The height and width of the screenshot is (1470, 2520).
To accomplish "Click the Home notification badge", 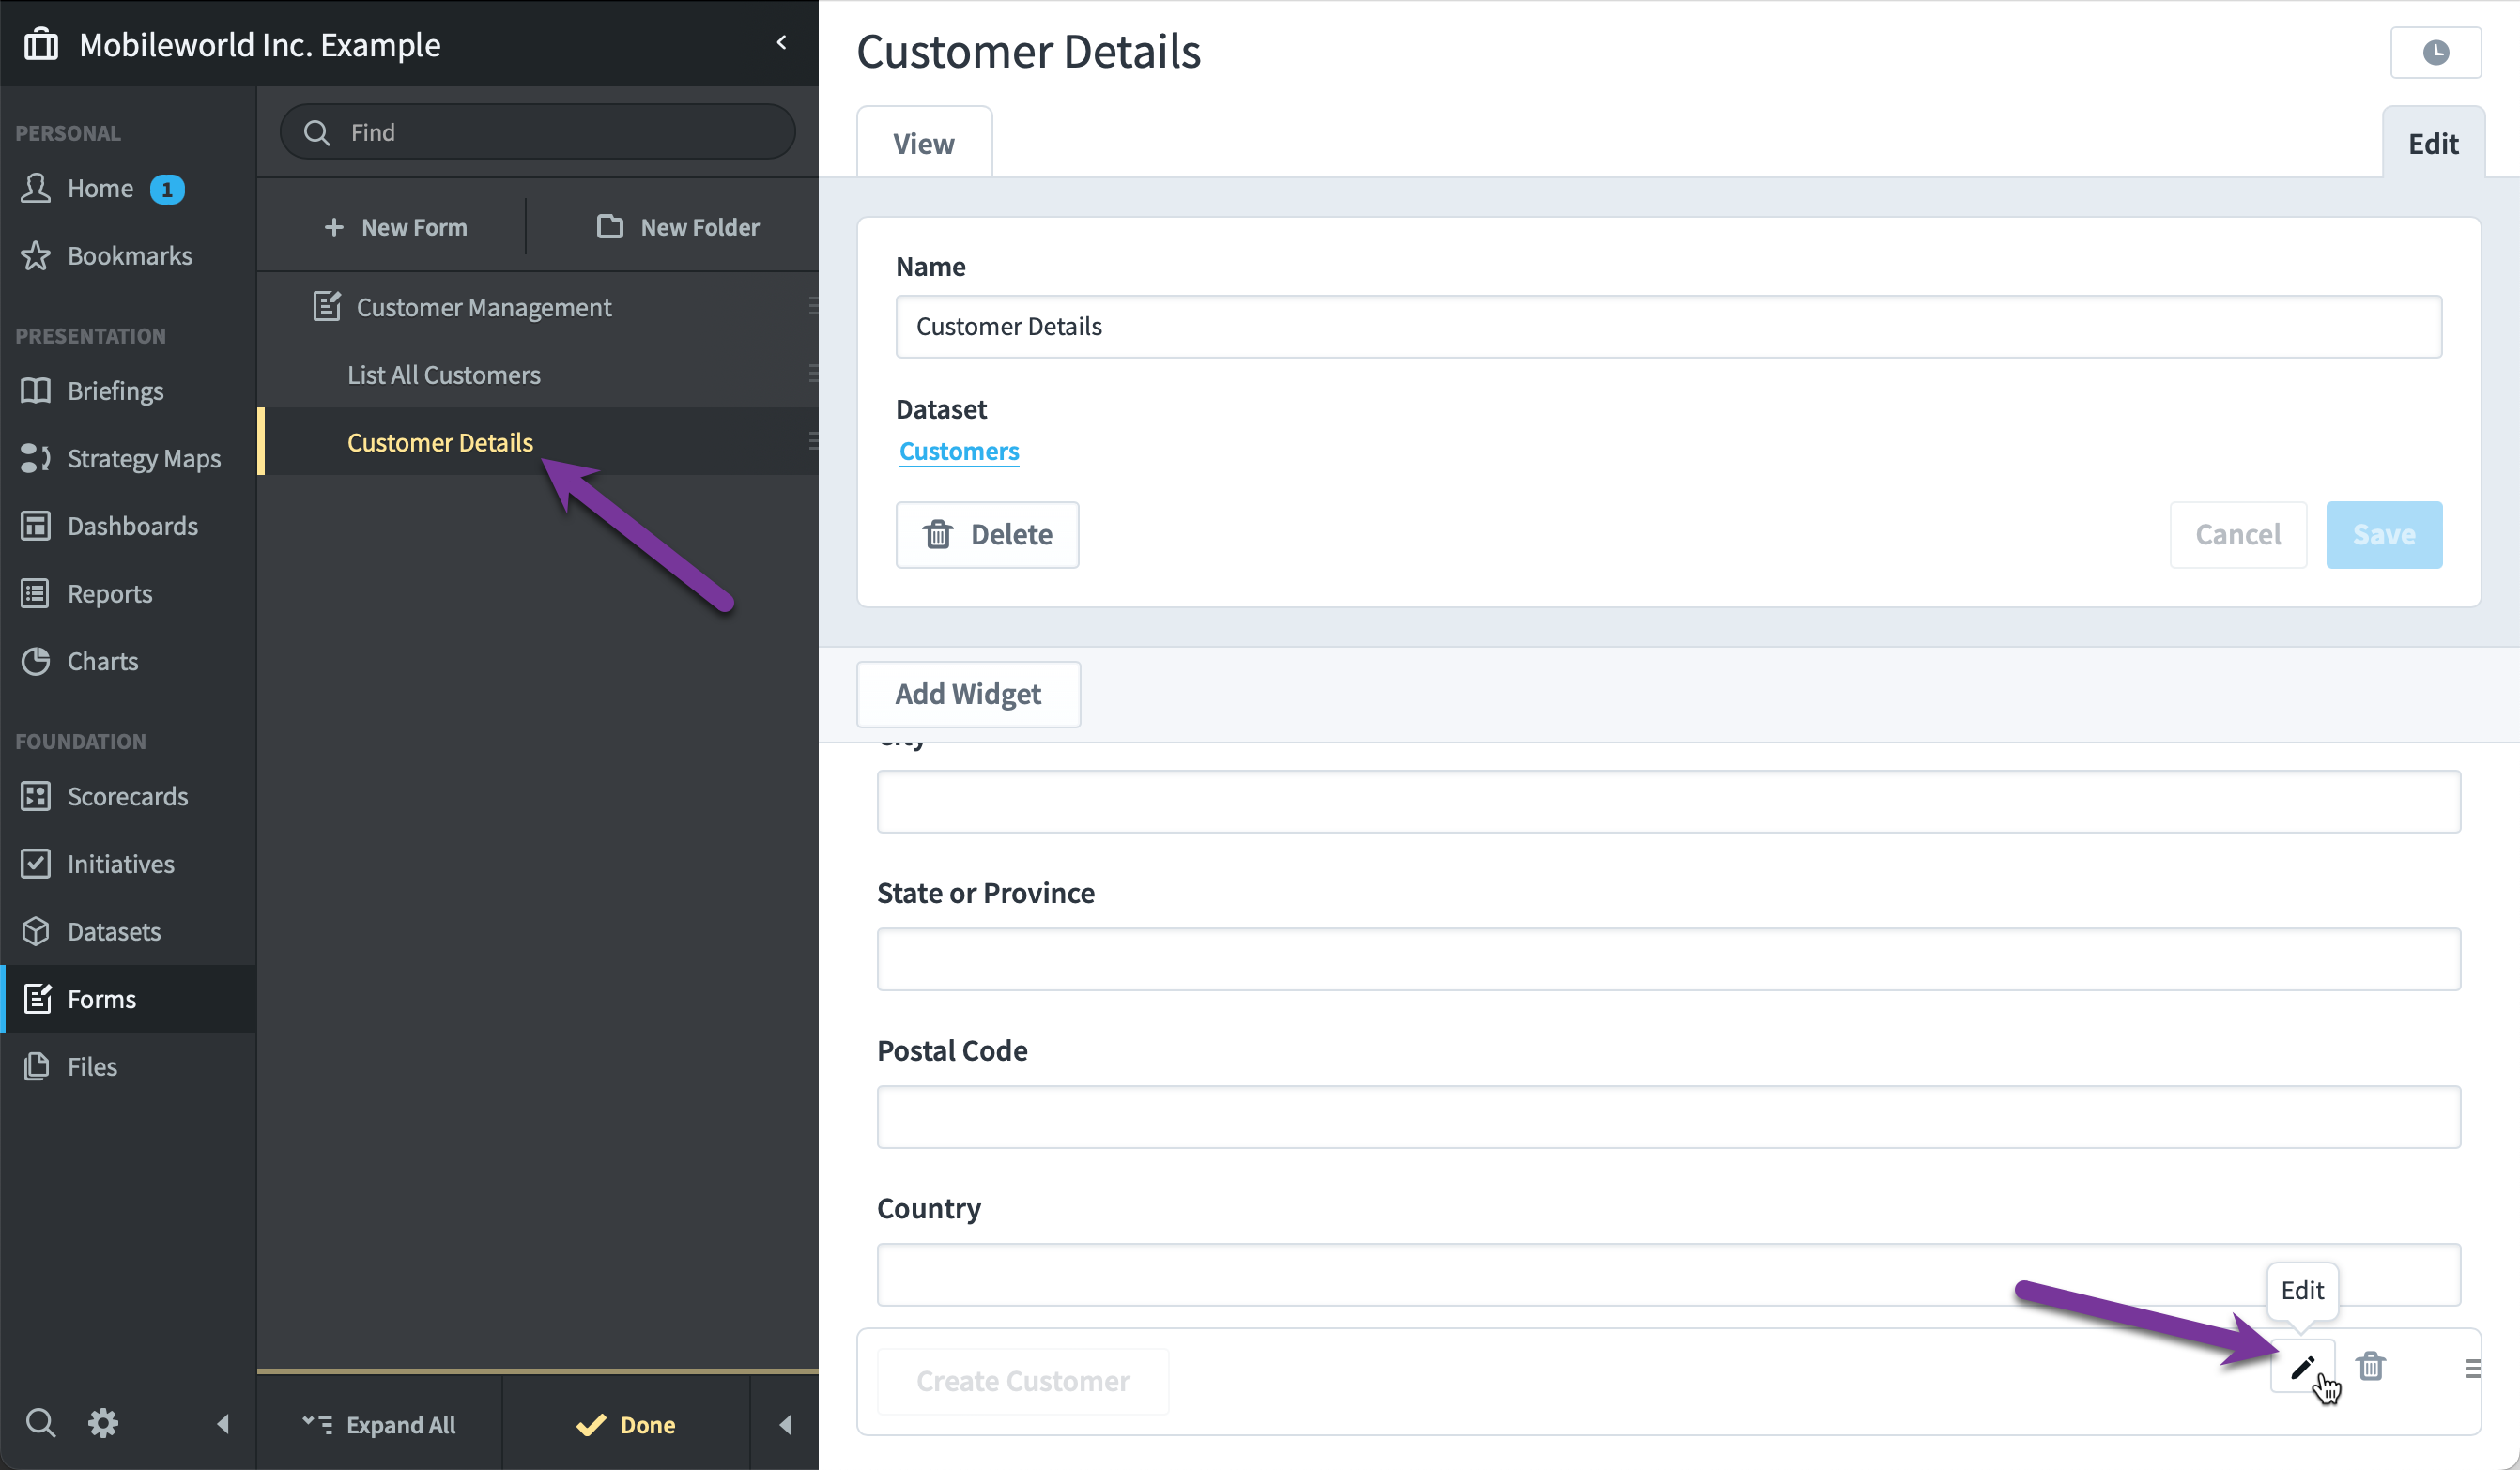I will [x=167, y=189].
